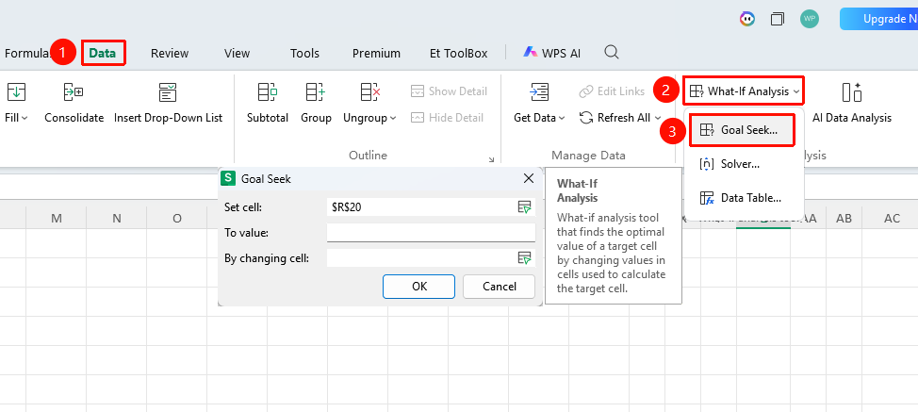
Task: Click the Fill icon
Action: pyautogui.click(x=16, y=91)
